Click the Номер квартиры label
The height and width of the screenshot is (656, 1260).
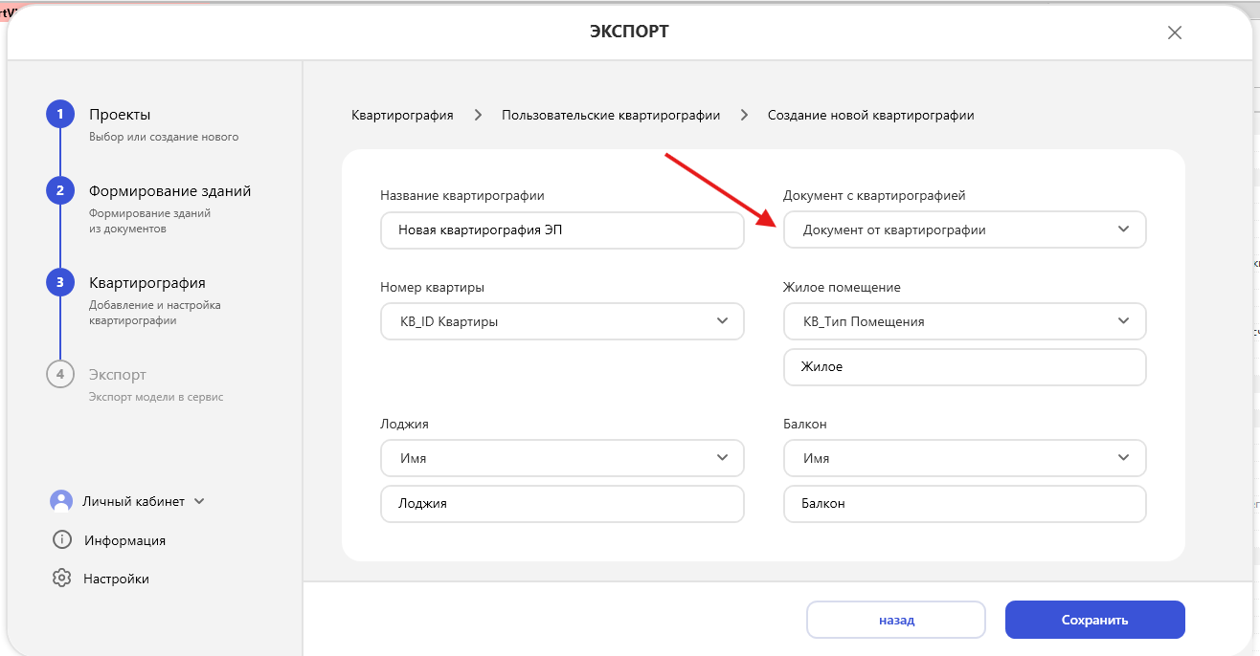(432, 287)
